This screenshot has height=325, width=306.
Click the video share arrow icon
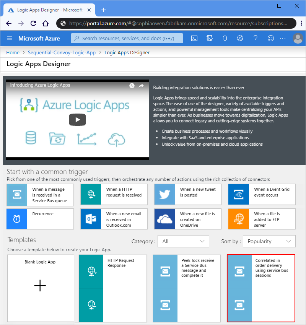click(141, 86)
